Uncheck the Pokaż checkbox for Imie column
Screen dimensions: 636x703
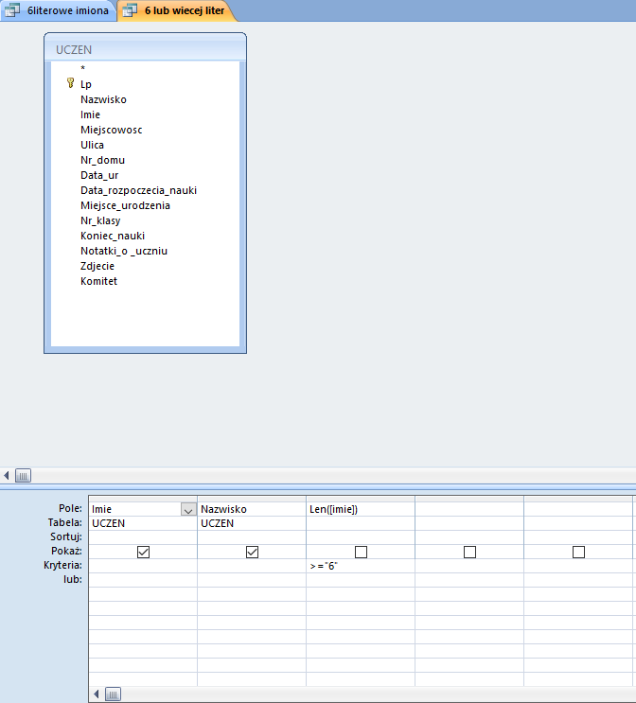click(143, 552)
